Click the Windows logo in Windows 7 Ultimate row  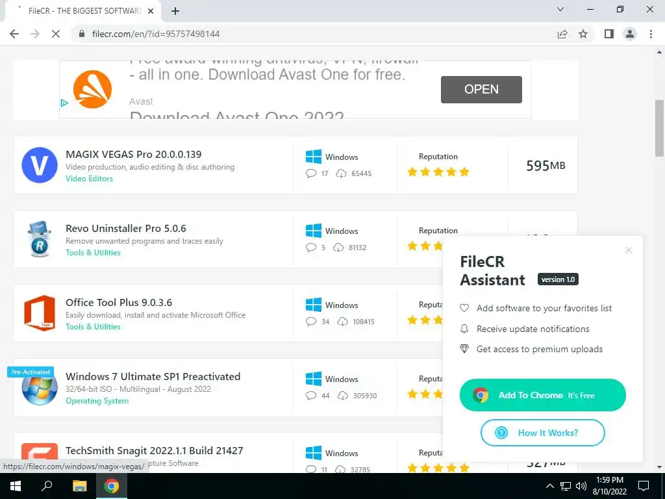pos(314,379)
